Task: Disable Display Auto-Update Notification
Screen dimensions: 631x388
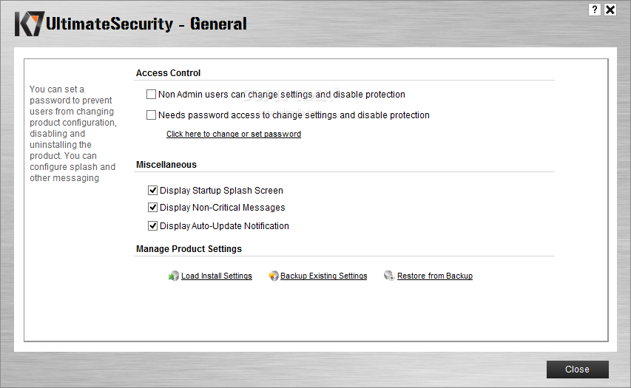Action: coord(152,226)
